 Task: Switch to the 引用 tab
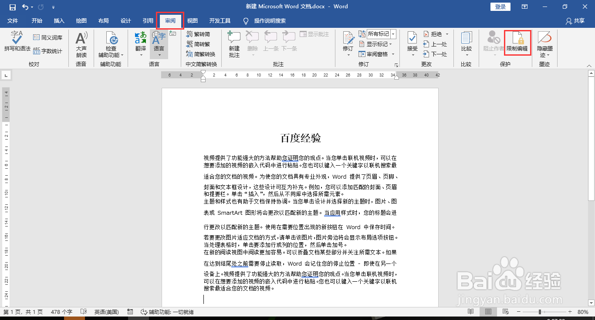tap(148, 20)
